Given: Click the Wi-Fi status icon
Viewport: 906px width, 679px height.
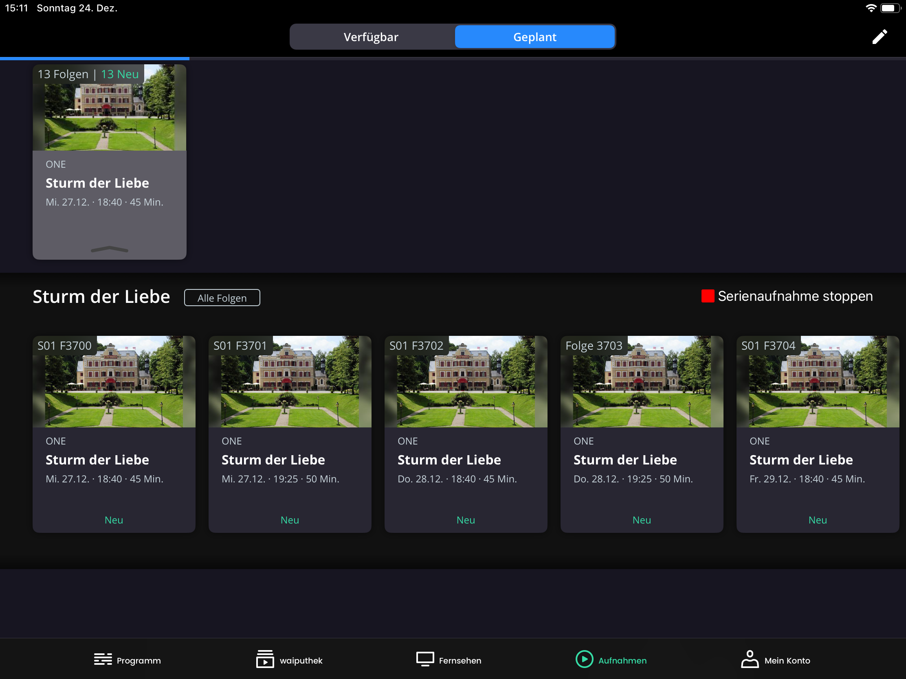Looking at the screenshot, I should (871, 8).
